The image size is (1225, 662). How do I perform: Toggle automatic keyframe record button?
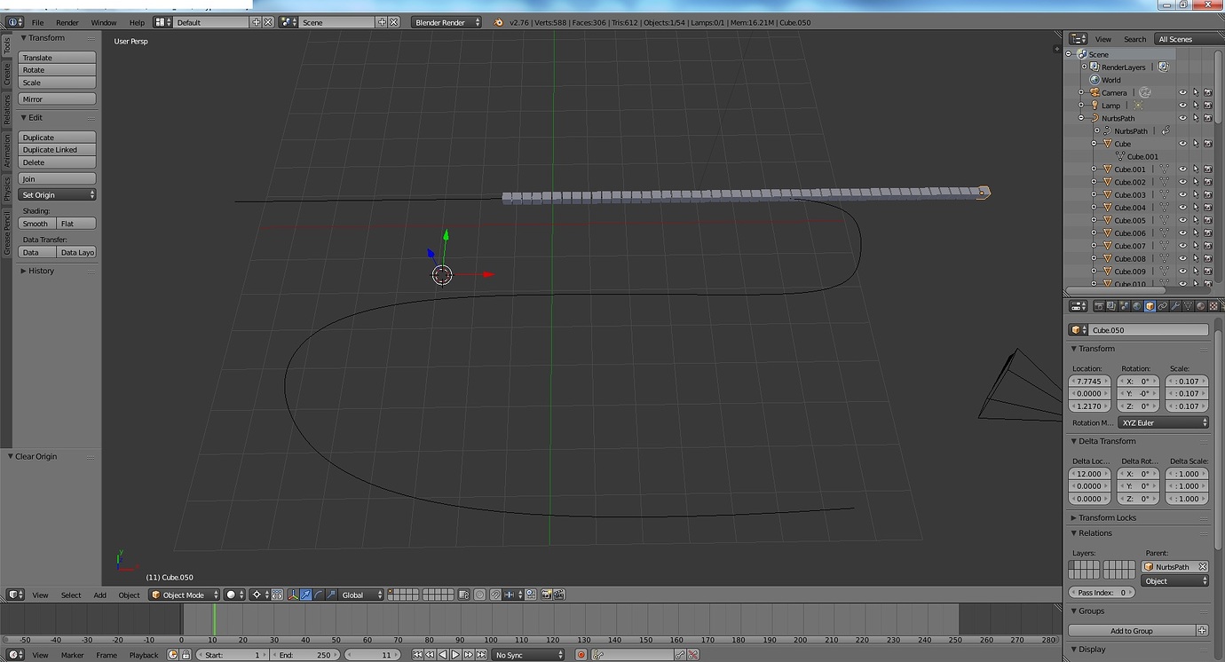coord(581,655)
